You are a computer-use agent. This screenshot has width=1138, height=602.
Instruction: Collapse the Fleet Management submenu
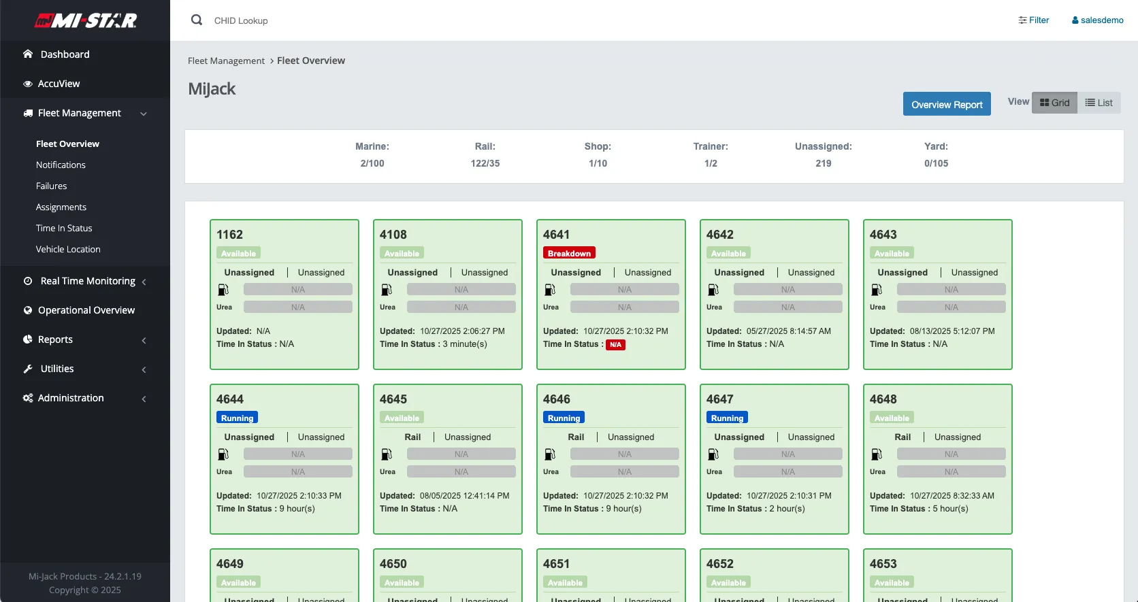[144, 114]
